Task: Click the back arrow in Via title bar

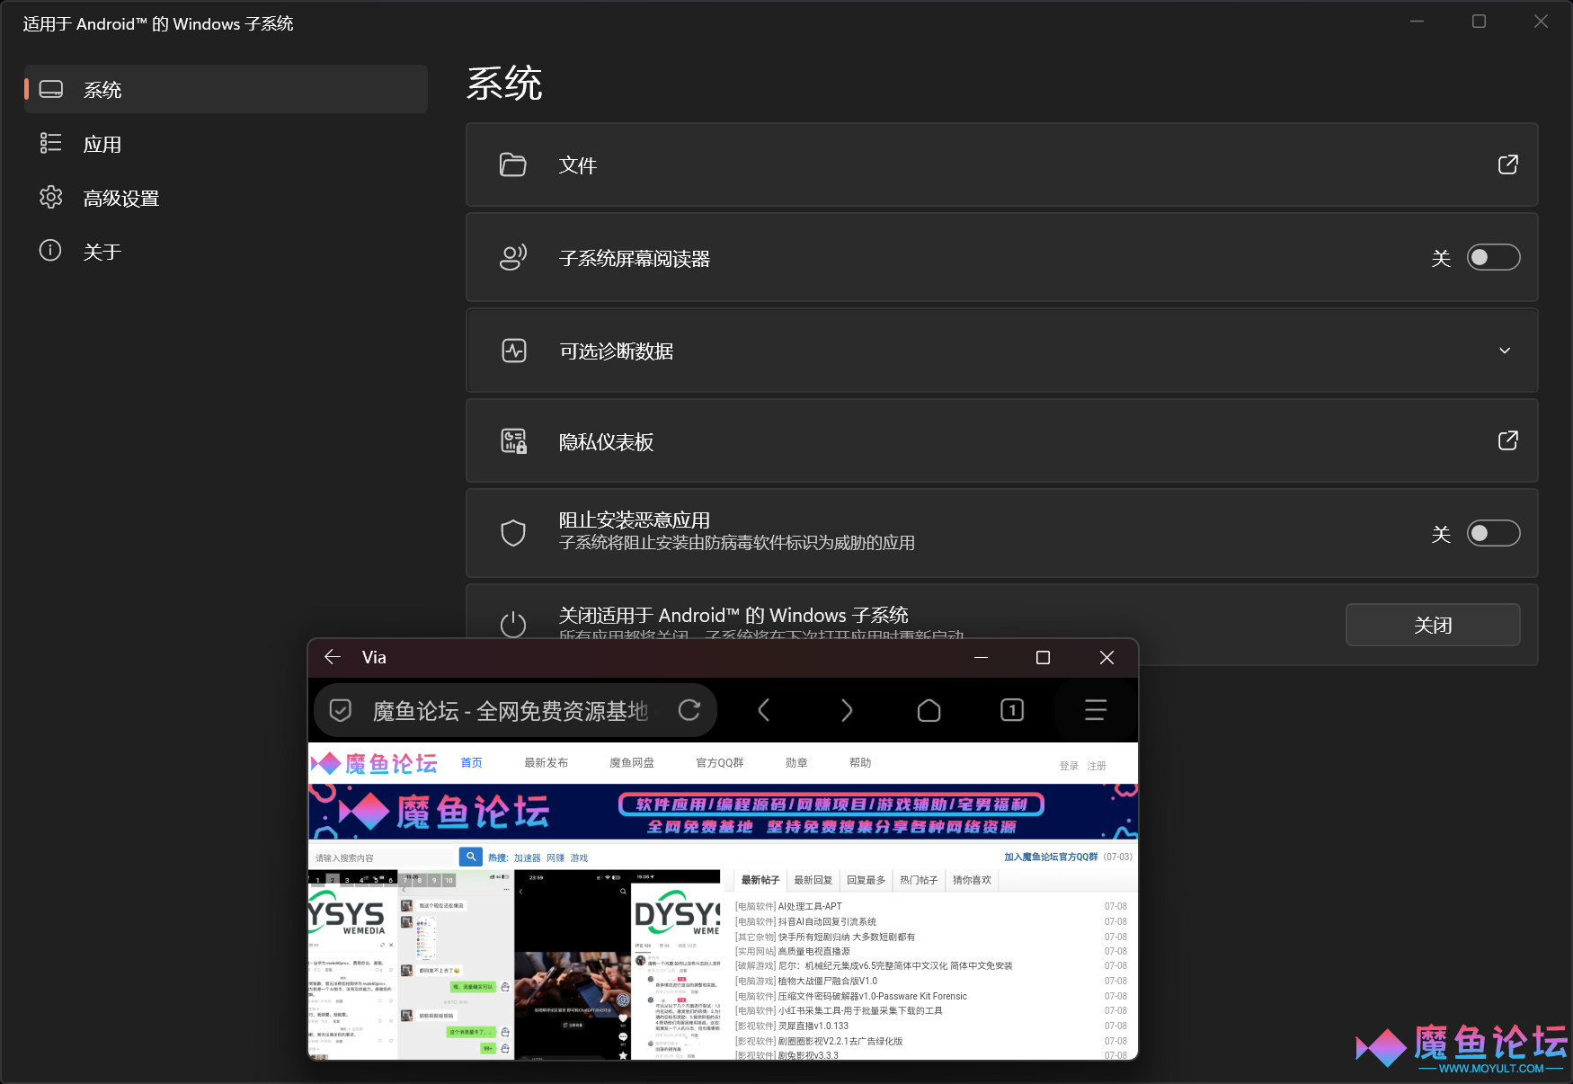Action: coord(333,657)
